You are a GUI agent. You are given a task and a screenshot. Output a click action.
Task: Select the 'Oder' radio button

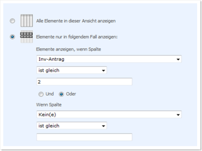tap(61, 94)
